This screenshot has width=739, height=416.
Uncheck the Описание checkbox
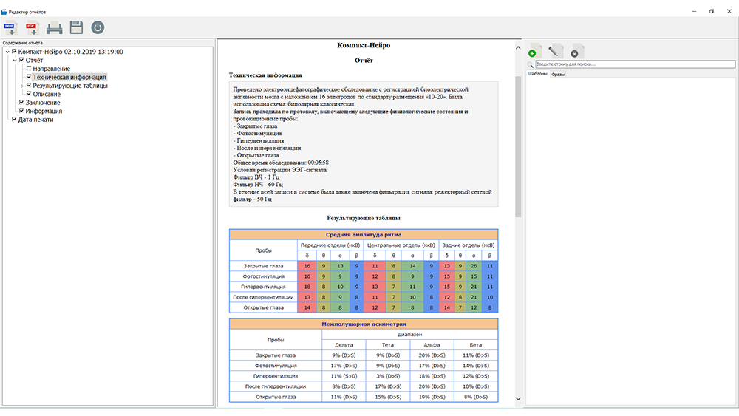pos(29,94)
